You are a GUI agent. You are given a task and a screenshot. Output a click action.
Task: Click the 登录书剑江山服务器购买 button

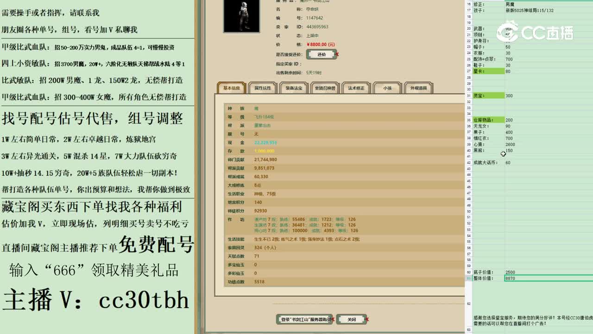[x=305, y=319]
